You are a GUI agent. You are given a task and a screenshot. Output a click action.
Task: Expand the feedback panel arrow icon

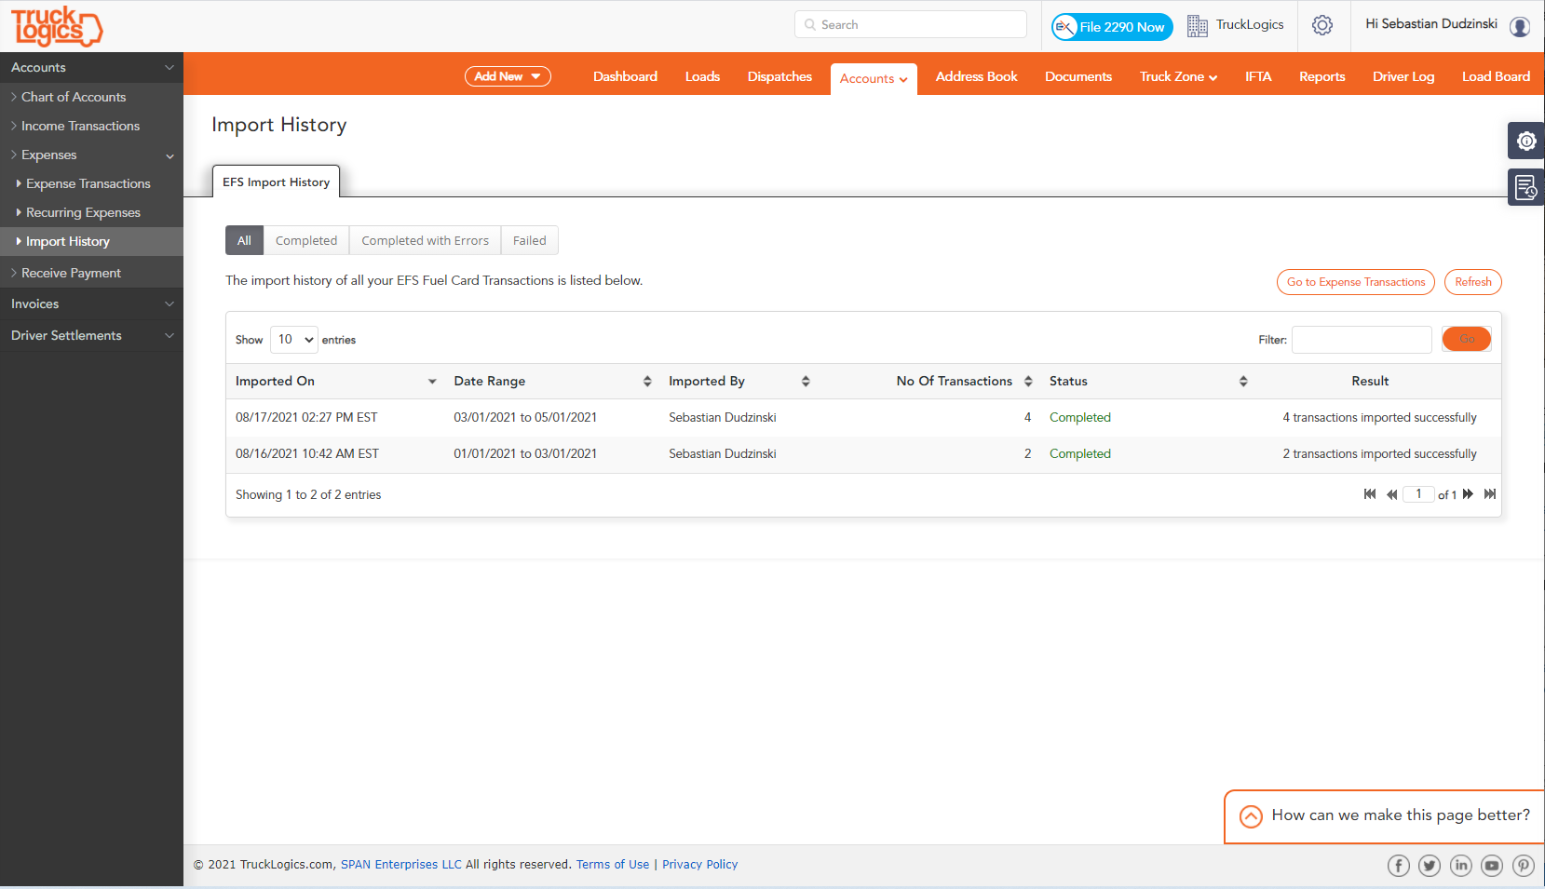tap(1252, 816)
